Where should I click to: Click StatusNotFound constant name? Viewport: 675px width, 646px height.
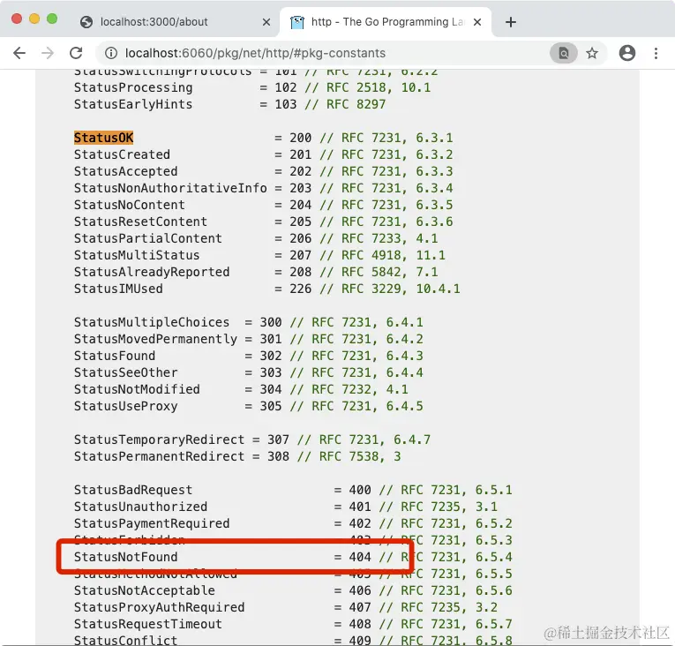click(125, 558)
